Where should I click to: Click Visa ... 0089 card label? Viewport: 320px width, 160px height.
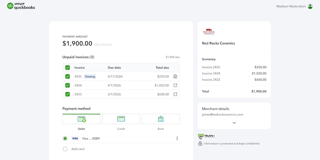coord(91,139)
